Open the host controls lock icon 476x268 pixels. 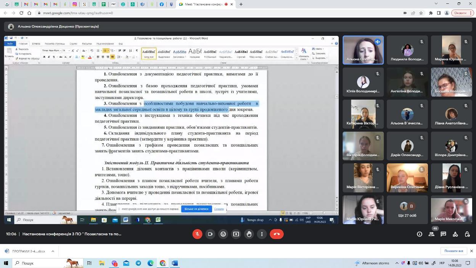(467, 234)
